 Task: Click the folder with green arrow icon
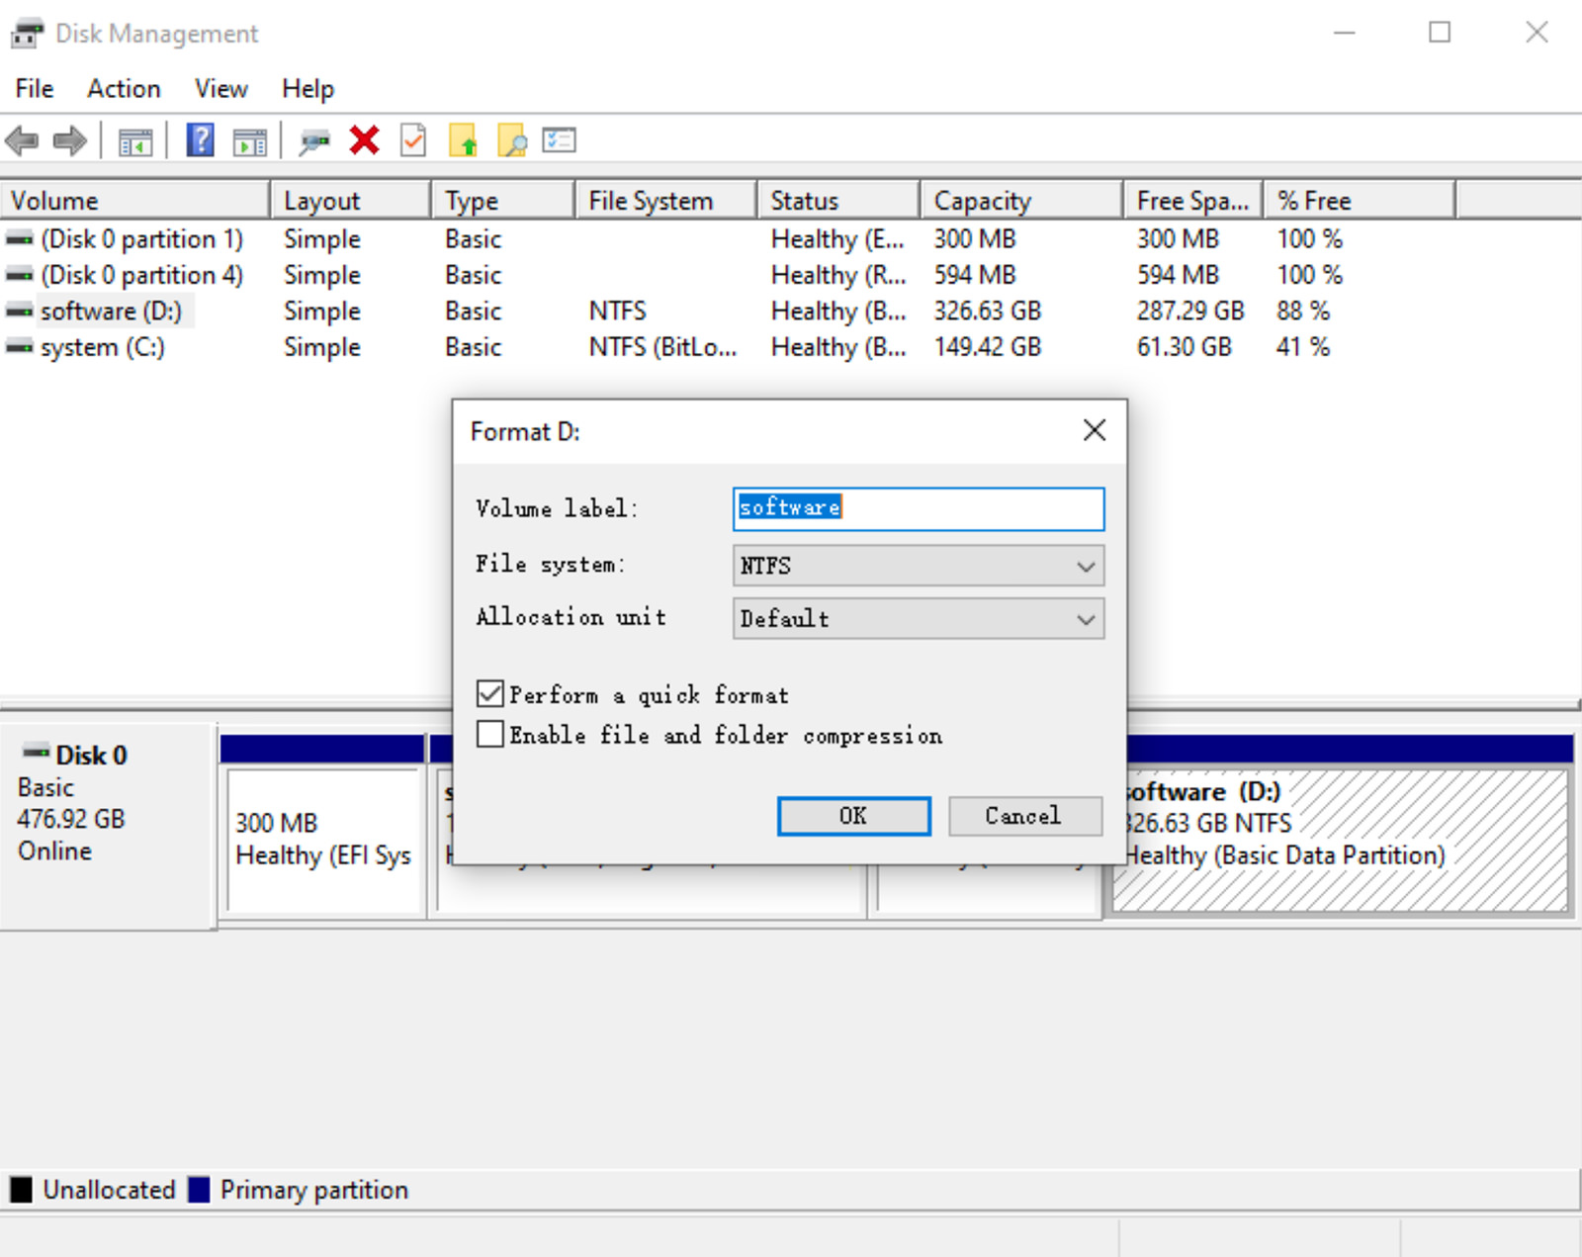pos(463,140)
